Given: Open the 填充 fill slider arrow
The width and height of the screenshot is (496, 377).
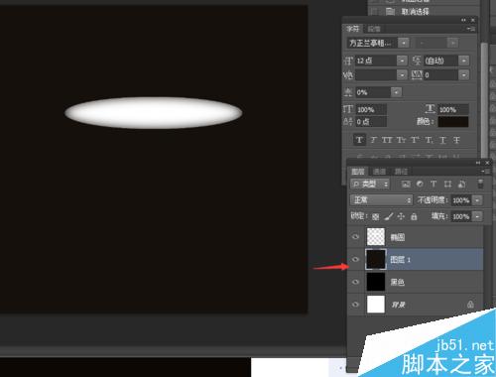Looking at the screenshot, I should click(x=477, y=216).
